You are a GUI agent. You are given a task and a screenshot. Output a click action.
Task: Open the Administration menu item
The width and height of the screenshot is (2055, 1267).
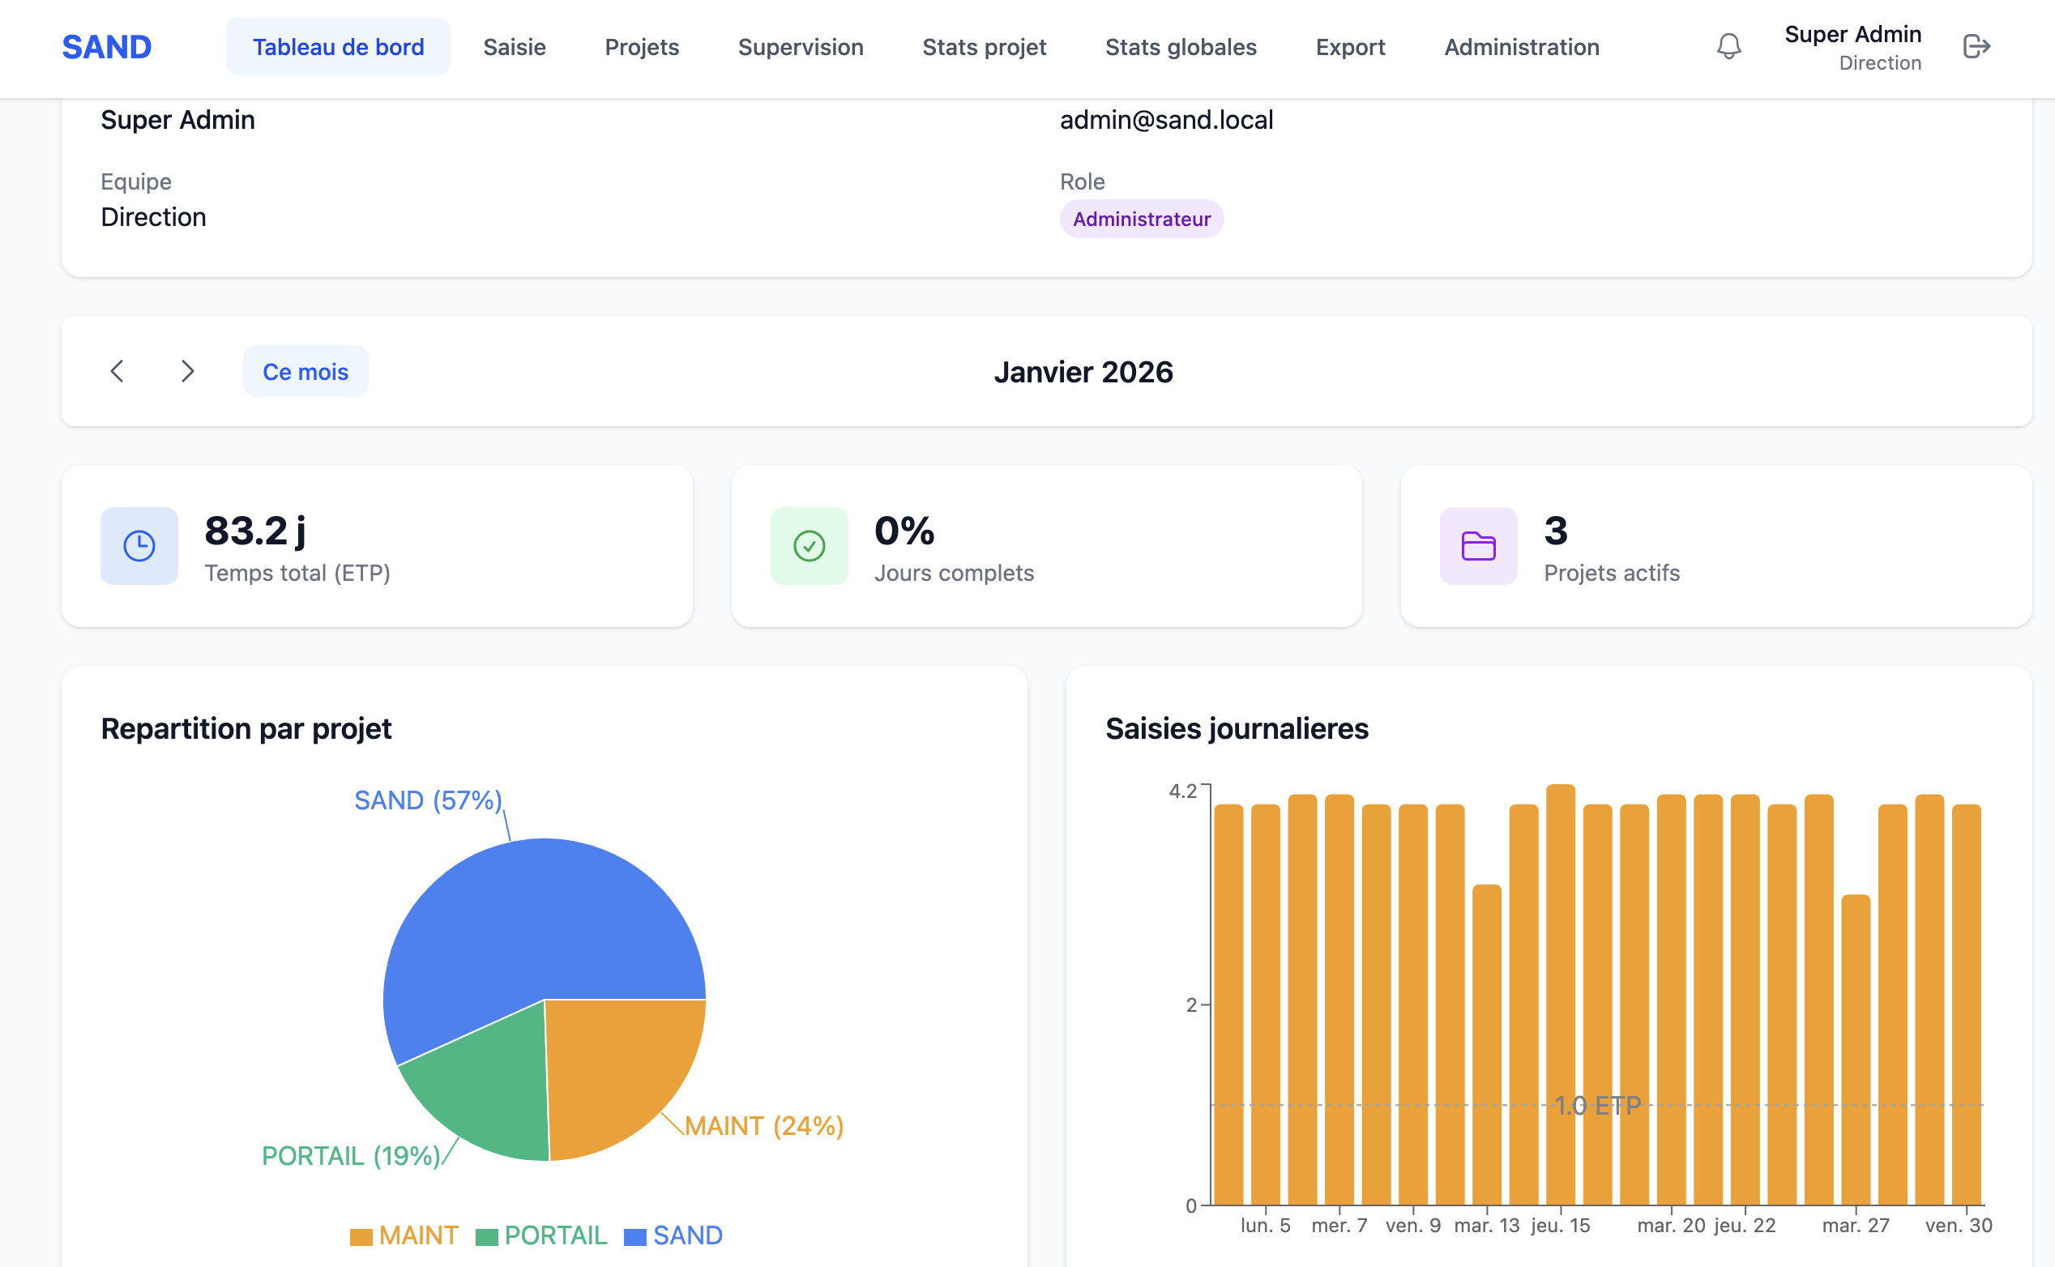pos(1521,47)
